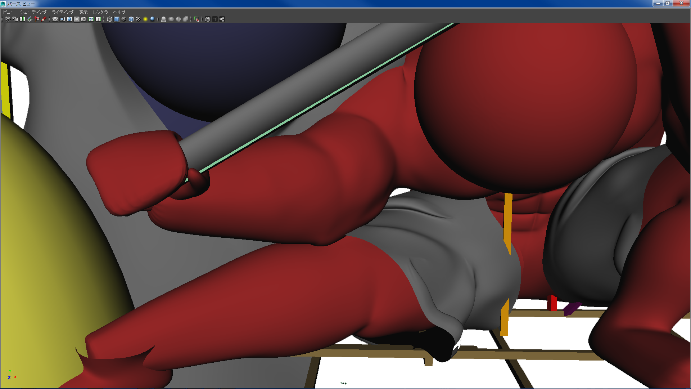Expand the レンダラ dropdown menu
This screenshot has width=691, height=389.
pyautogui.click(x=100, y=12)
